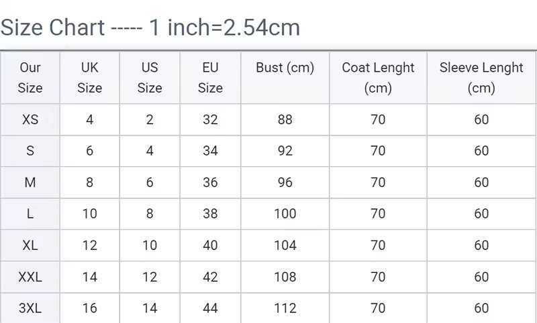
Task: Click the Coat Lenght (cm) header
Action: (x=378, y=78)
